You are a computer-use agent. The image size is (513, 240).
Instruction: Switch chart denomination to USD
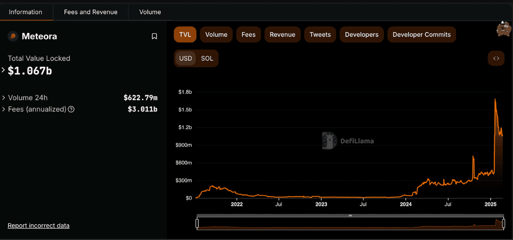186,58
